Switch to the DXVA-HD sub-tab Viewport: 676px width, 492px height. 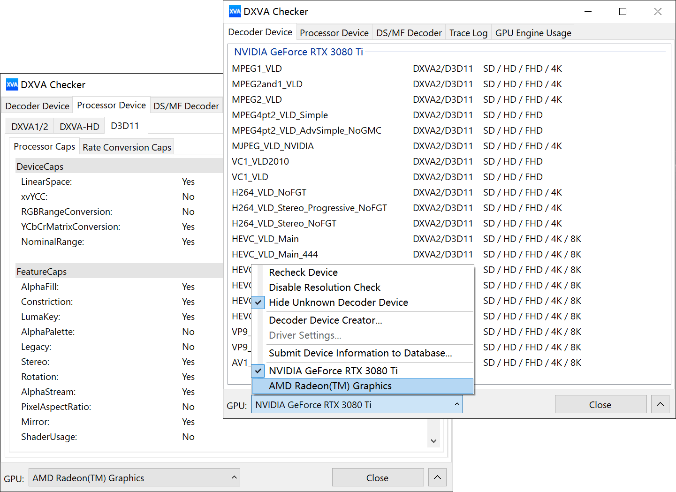[79, 127]
